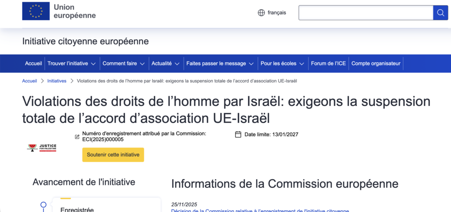
Task: Click the calendar icon near deadline
Action: (x=238, y=134)
